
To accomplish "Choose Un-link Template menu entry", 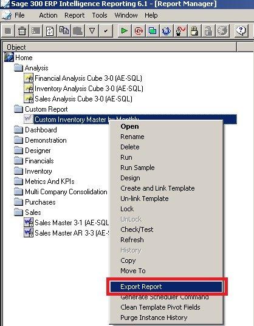I will (x=166, y=199).
